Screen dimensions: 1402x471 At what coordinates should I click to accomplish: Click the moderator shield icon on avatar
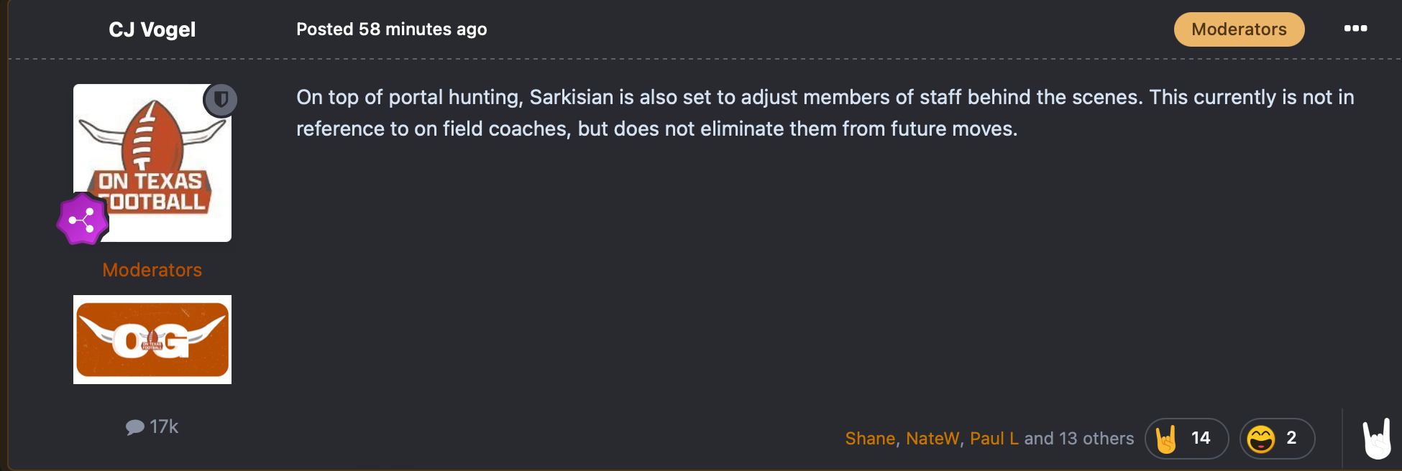221,100
